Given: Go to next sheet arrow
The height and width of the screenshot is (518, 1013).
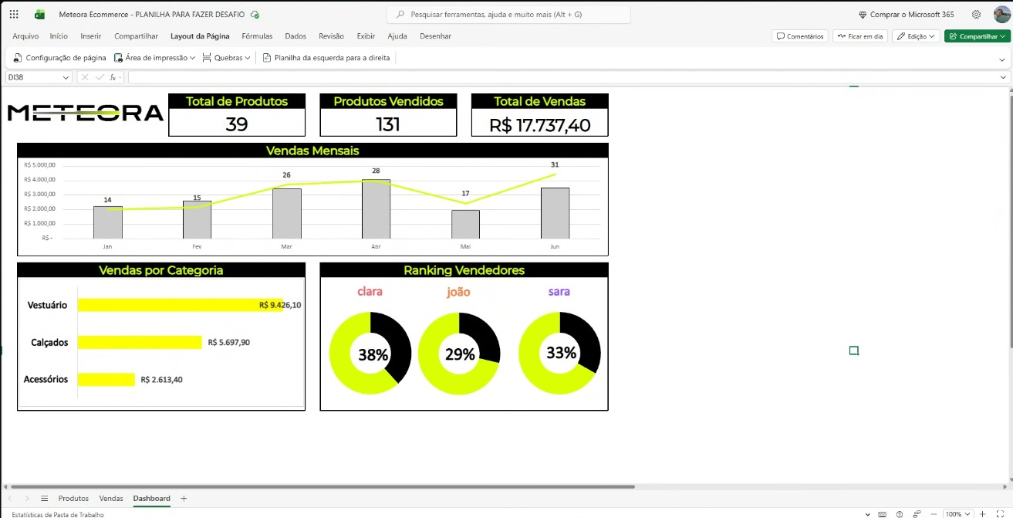Looking at the screenshot, I should [x=28, y=499].
